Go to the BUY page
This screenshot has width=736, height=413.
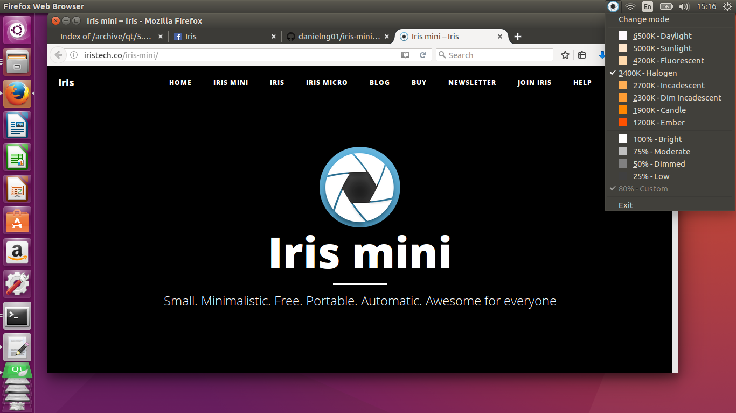pos(419,83)
